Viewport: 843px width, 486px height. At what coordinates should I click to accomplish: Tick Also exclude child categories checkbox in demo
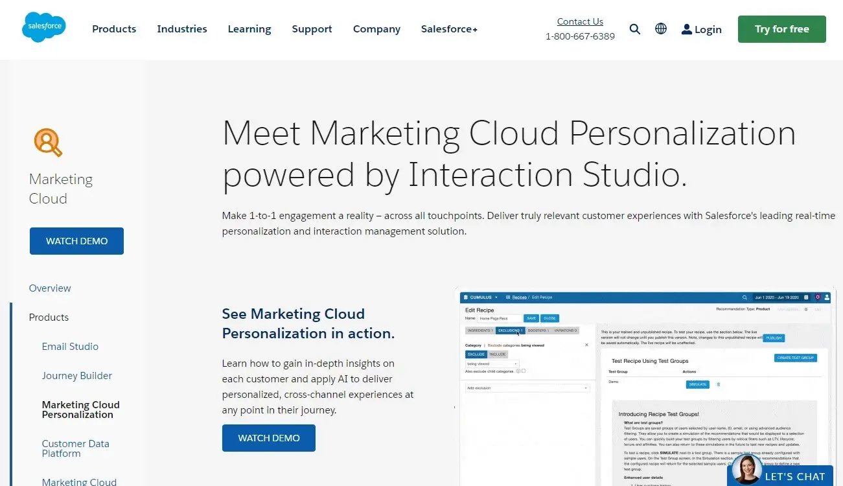(524, 371)
